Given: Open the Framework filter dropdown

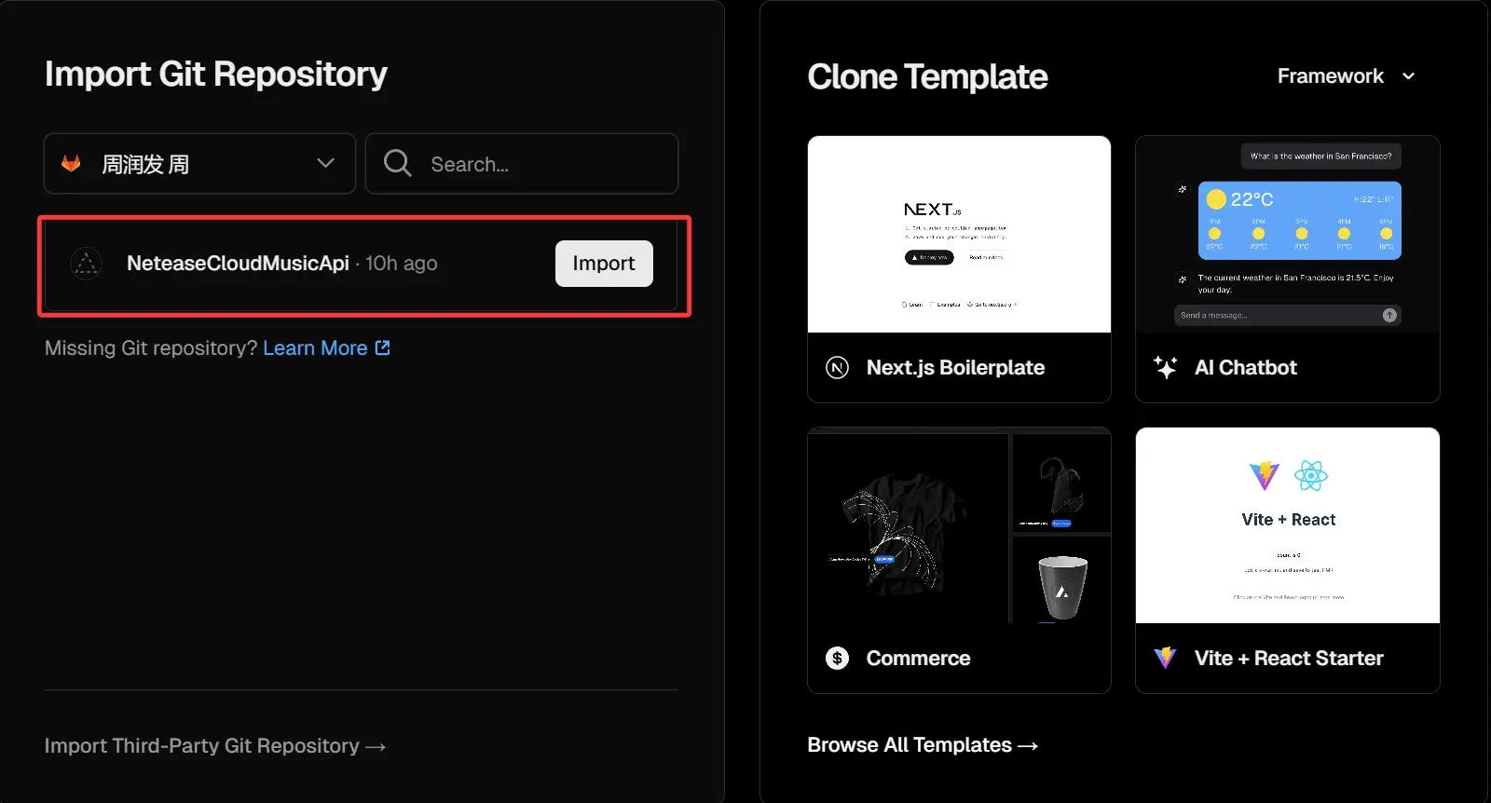Looking at the screenshot, I should click(1345, 75).
